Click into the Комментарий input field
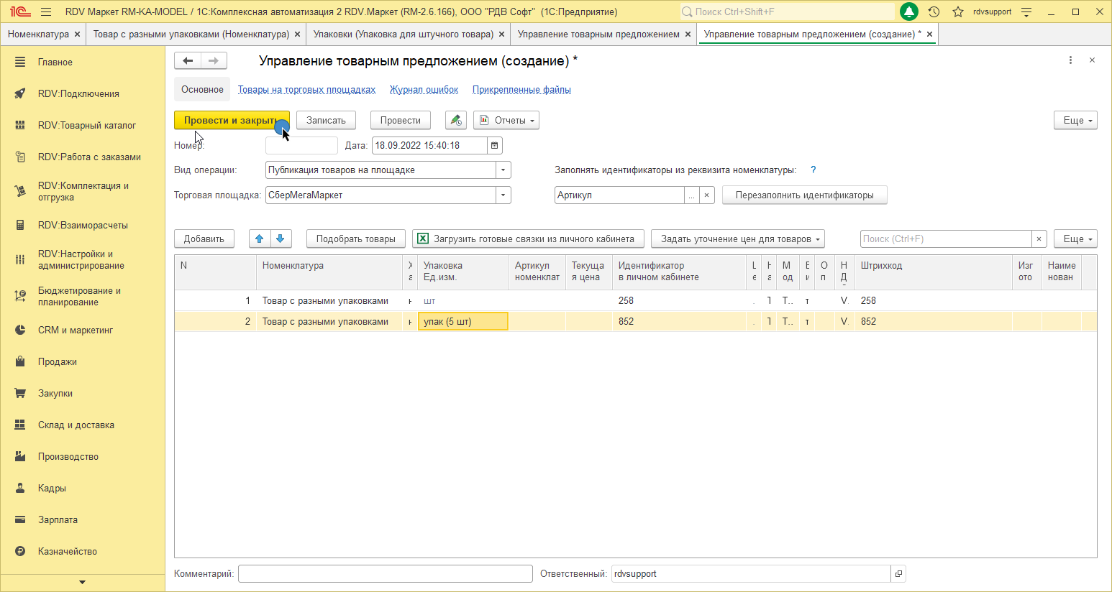This screenshot has height=592, width=1112. click(x=385, y=573)
